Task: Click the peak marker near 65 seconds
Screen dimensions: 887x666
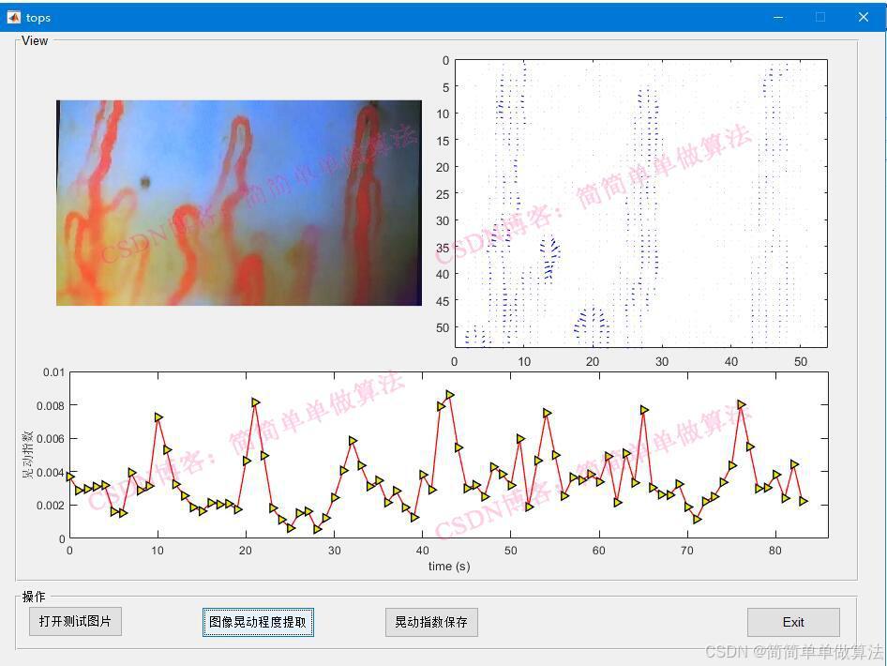Action: click(644, 410)
